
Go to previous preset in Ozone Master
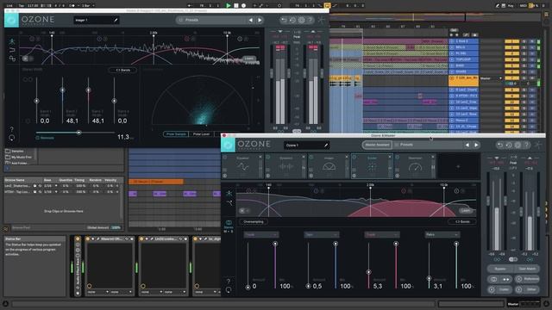467,145
